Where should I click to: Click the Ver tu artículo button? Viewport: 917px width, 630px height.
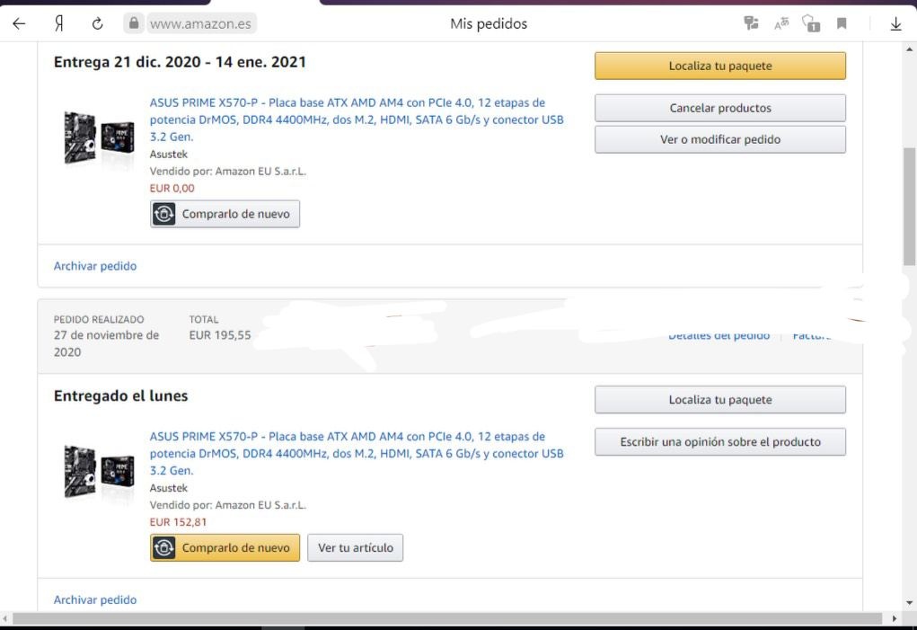(x=355, y=547)
